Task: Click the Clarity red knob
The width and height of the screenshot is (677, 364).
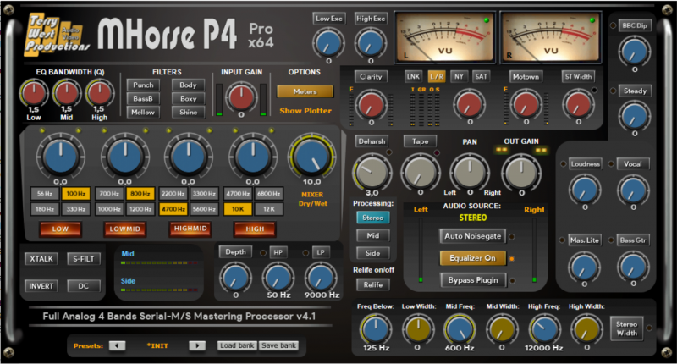Action: [372, 104]
